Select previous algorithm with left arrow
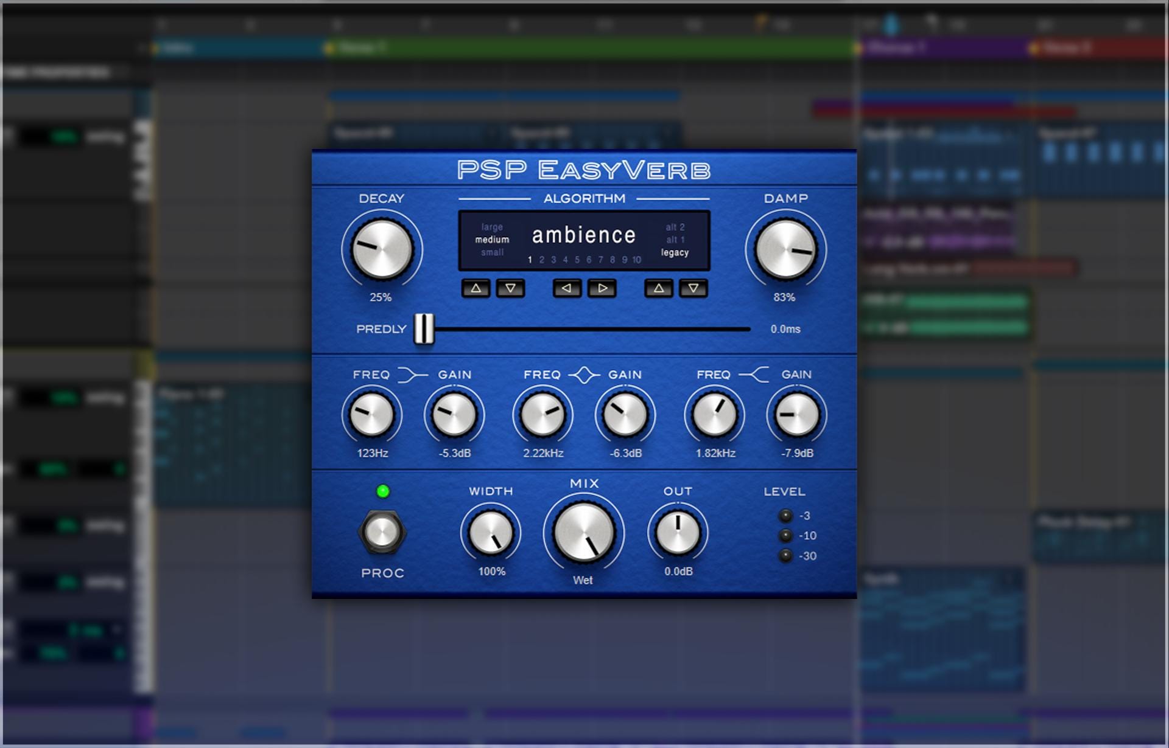 567,288
